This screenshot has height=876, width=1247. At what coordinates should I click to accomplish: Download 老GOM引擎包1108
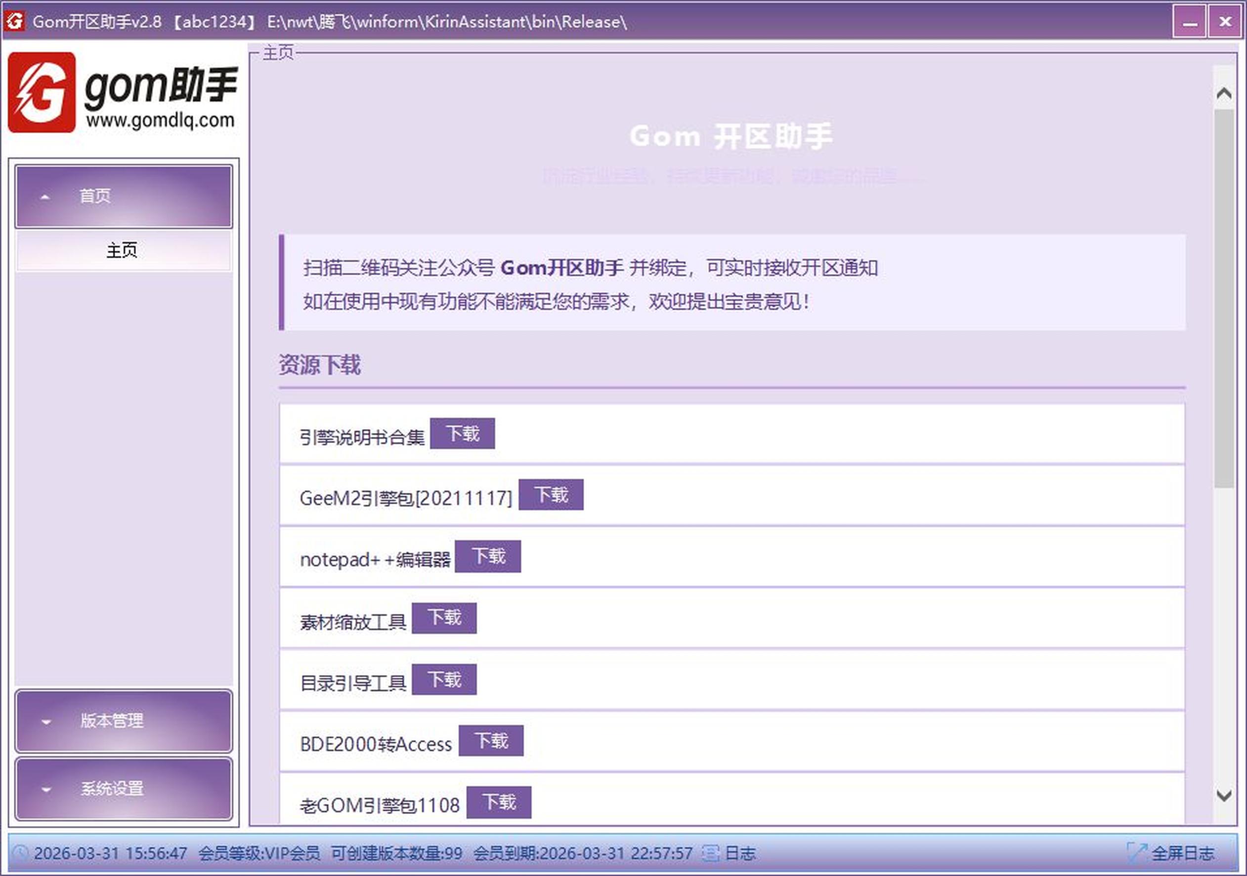tap(499, 802)
